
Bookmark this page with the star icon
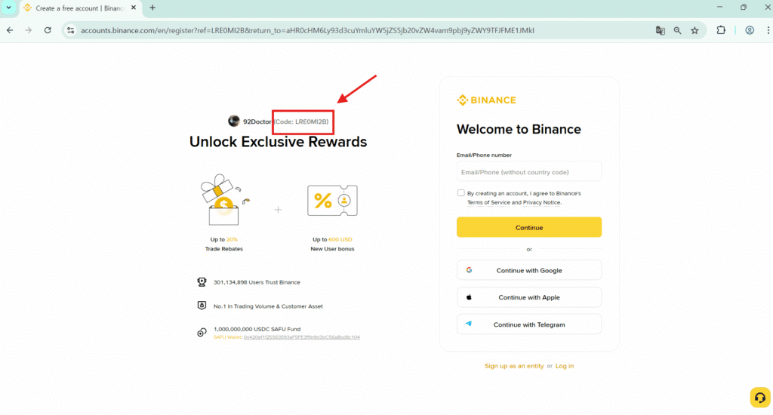point(694,30)
